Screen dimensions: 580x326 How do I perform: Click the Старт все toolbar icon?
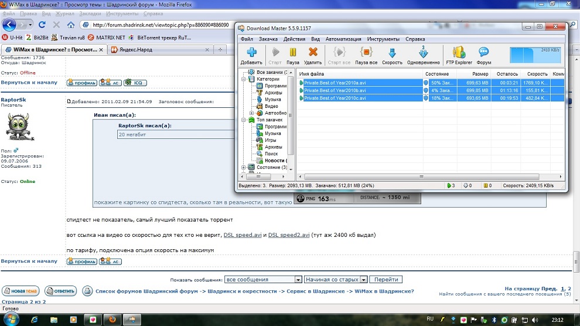pyautogui.click(x=339, y=52)
